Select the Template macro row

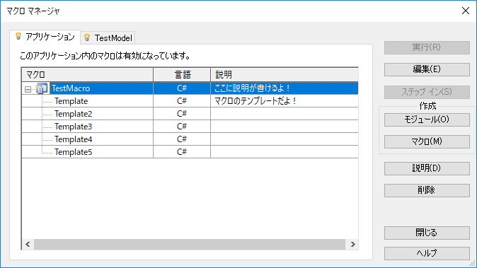click(x=190, y=101)
